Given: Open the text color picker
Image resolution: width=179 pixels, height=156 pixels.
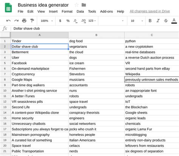Looking at the screenshot, I should click(174, 21).
